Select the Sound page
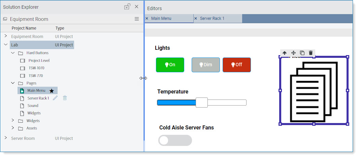Screen dimensions: 358x157 (33, 106)
